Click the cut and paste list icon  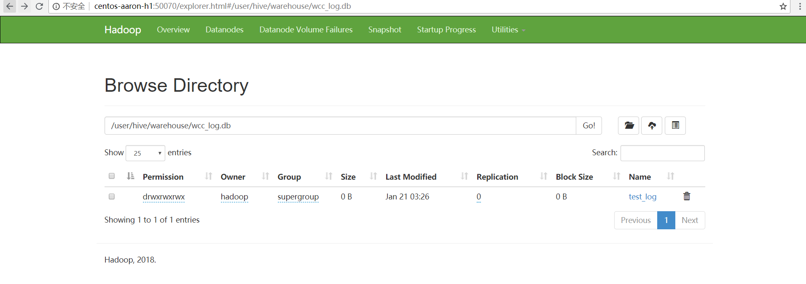click(x=675, y=125)
